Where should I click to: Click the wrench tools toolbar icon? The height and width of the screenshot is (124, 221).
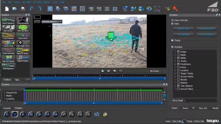pyautogui.click(x=167, y=9)
